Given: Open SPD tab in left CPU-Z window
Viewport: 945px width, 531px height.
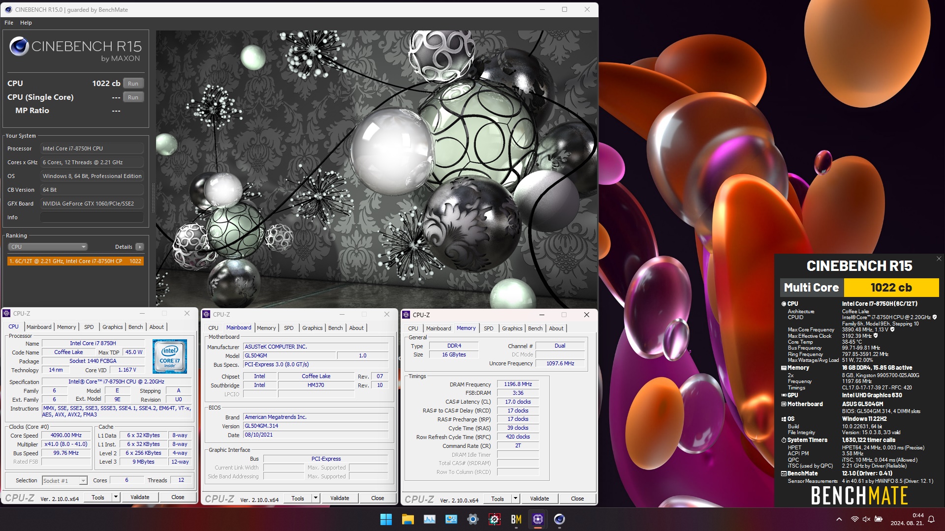Looking at the screenshot, I should [89, 327].
